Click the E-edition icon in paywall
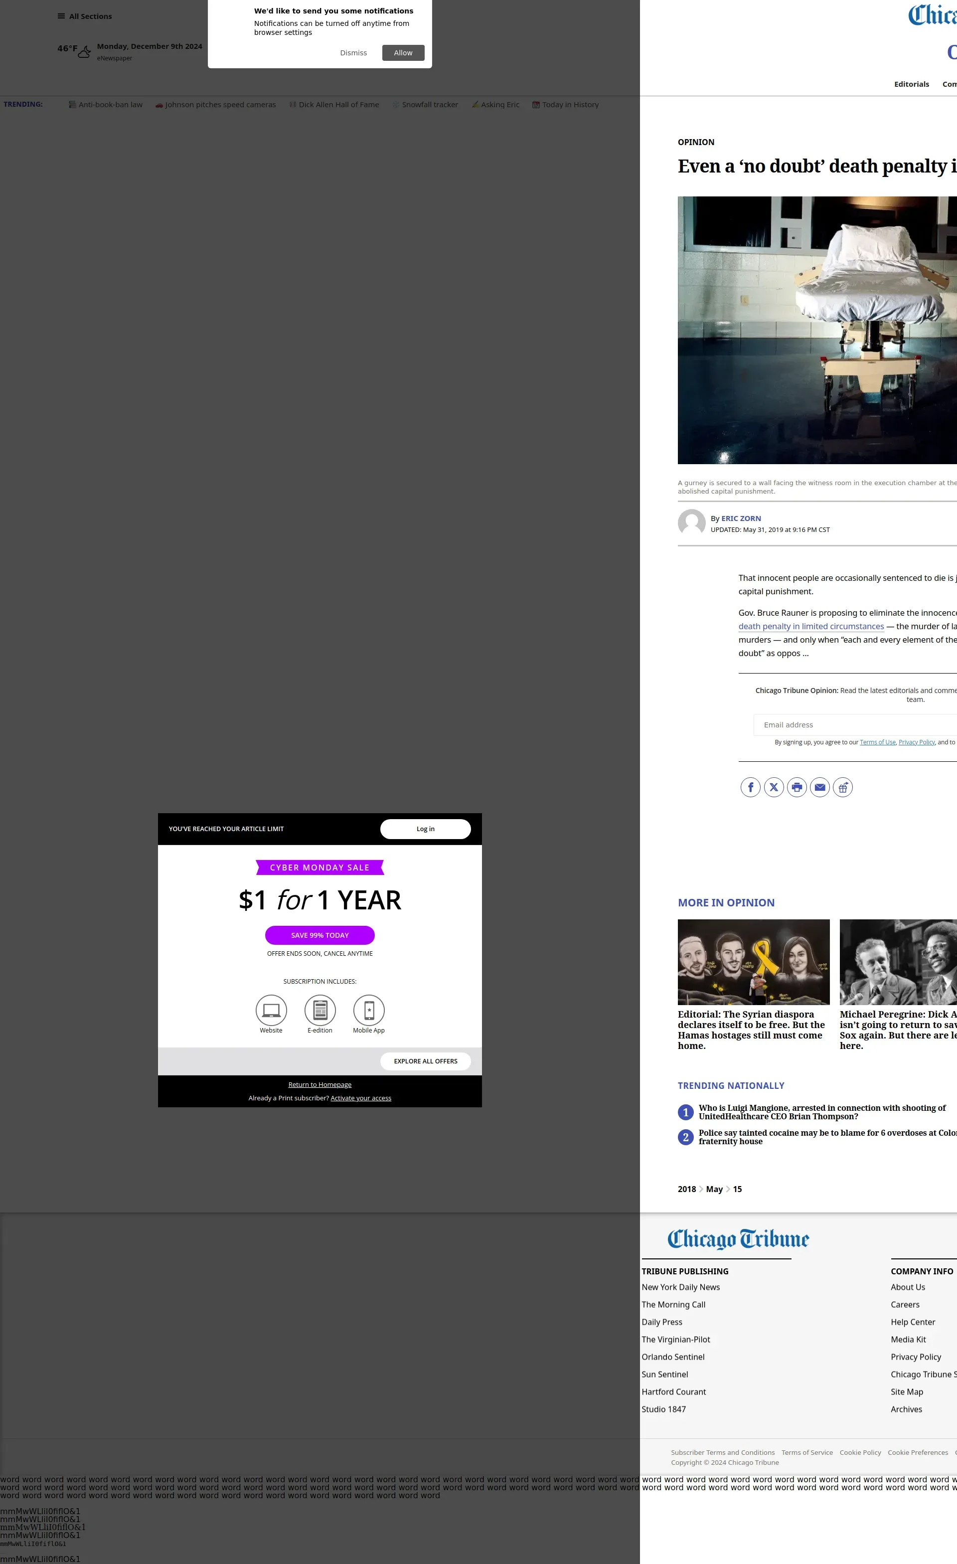Image resolution: width=957 pixels, height=1564 pixels. coord(320,1009)
